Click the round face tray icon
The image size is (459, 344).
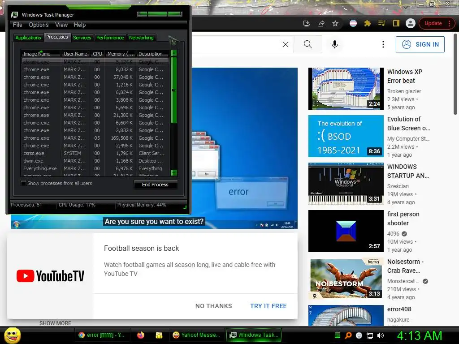(359, 335)
